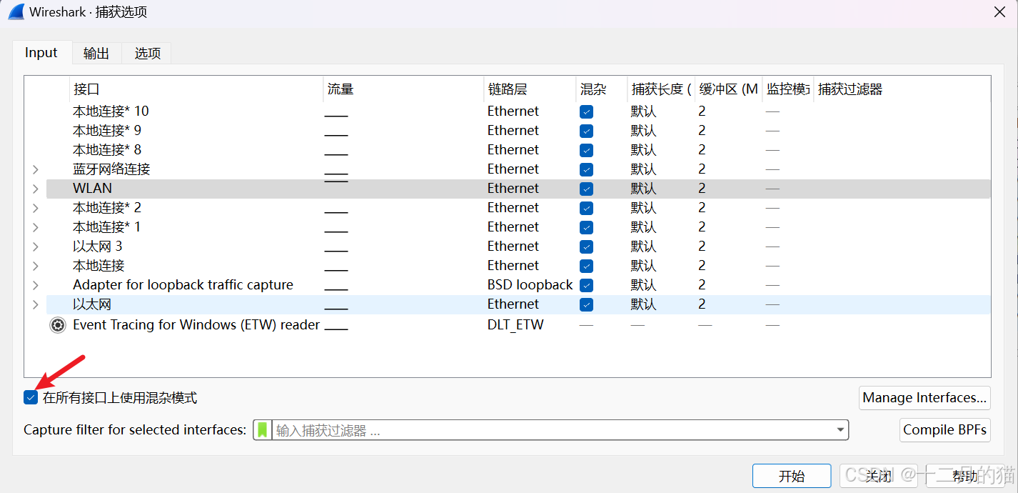Close the capture options dialog
Screen dimensions: 1018x493
999,12
